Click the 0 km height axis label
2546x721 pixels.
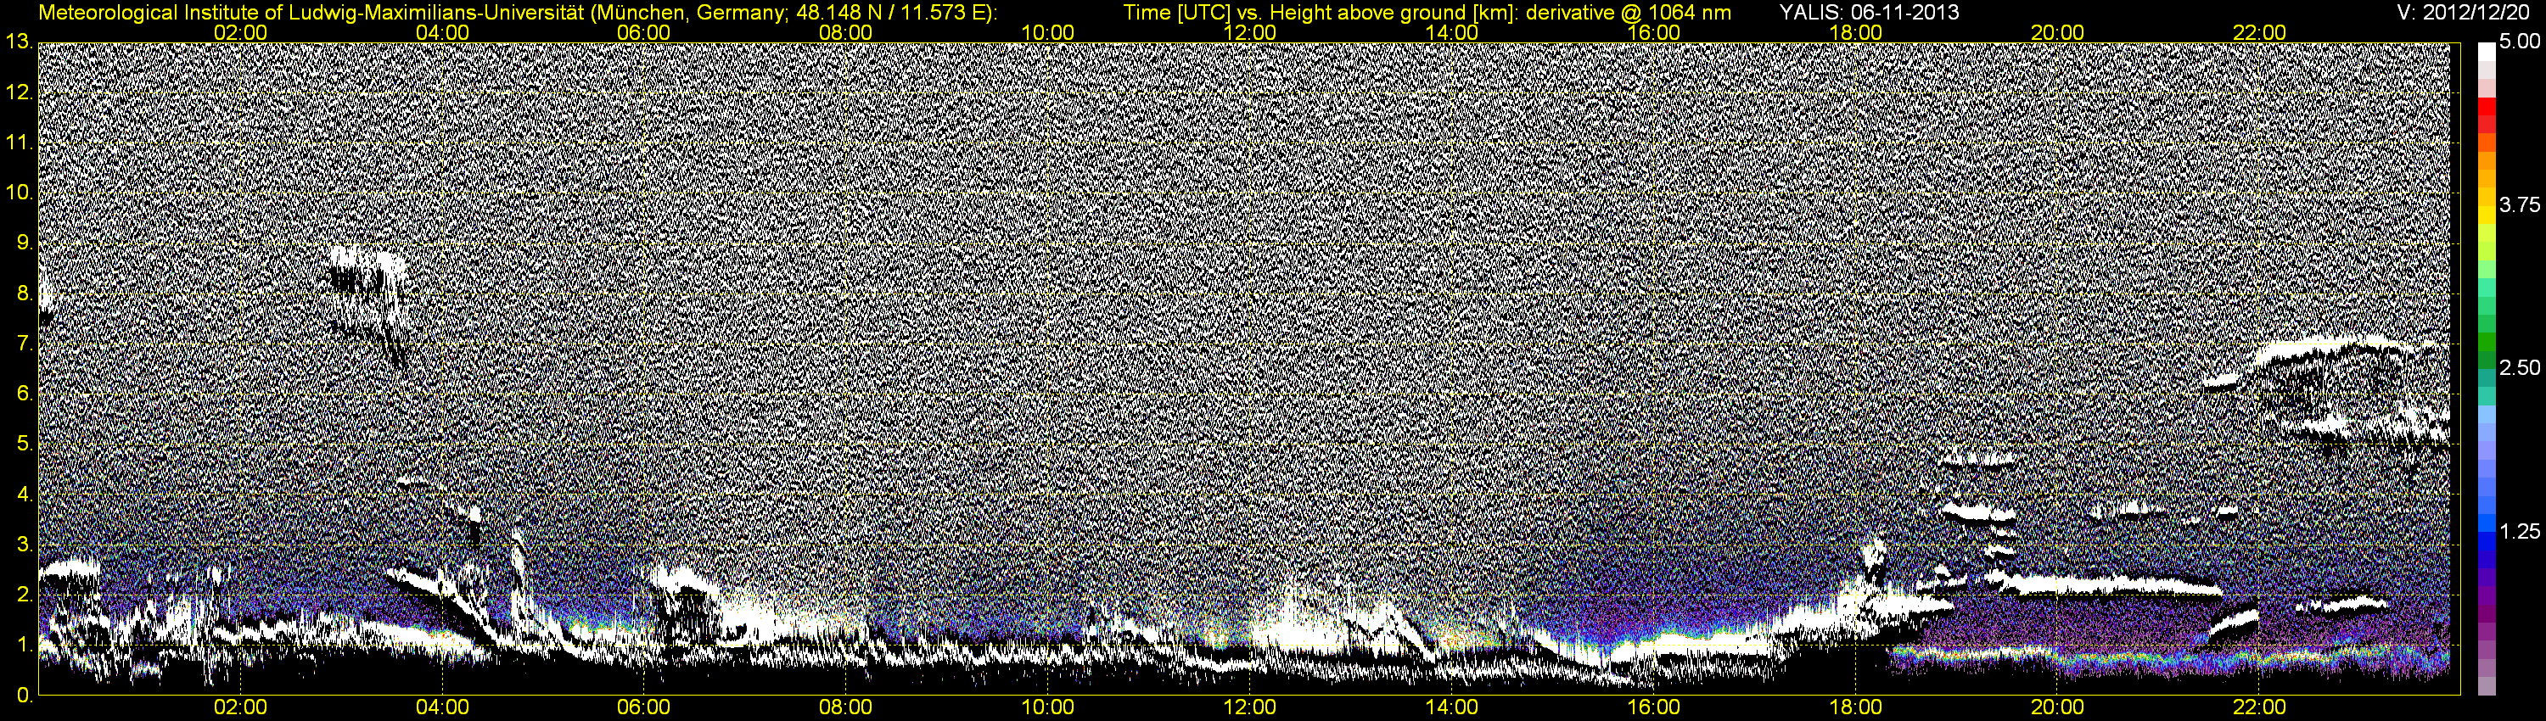point(24,696)
